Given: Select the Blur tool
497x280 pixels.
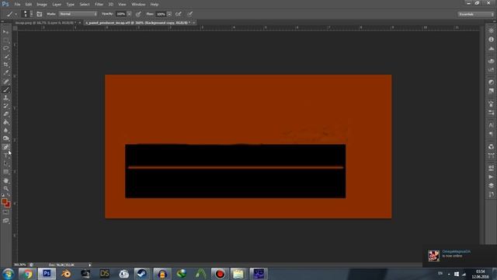Looking at the screenshot, I should 5,131.
